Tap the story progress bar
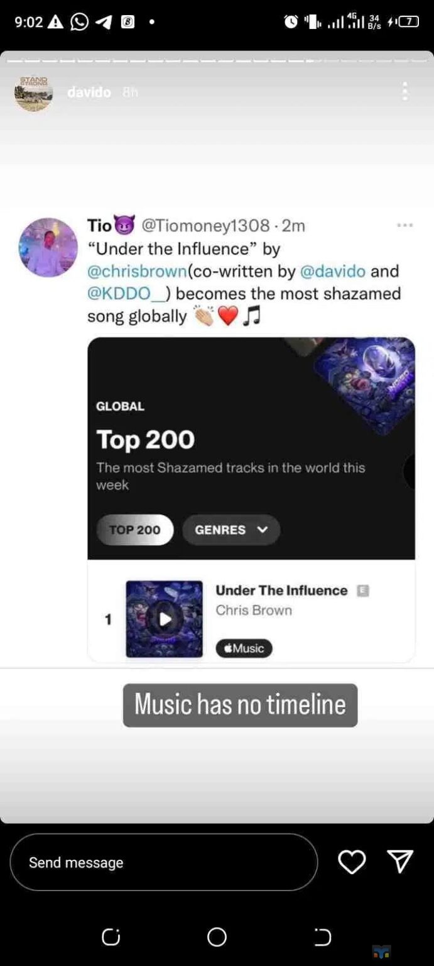 click(217, 60)
